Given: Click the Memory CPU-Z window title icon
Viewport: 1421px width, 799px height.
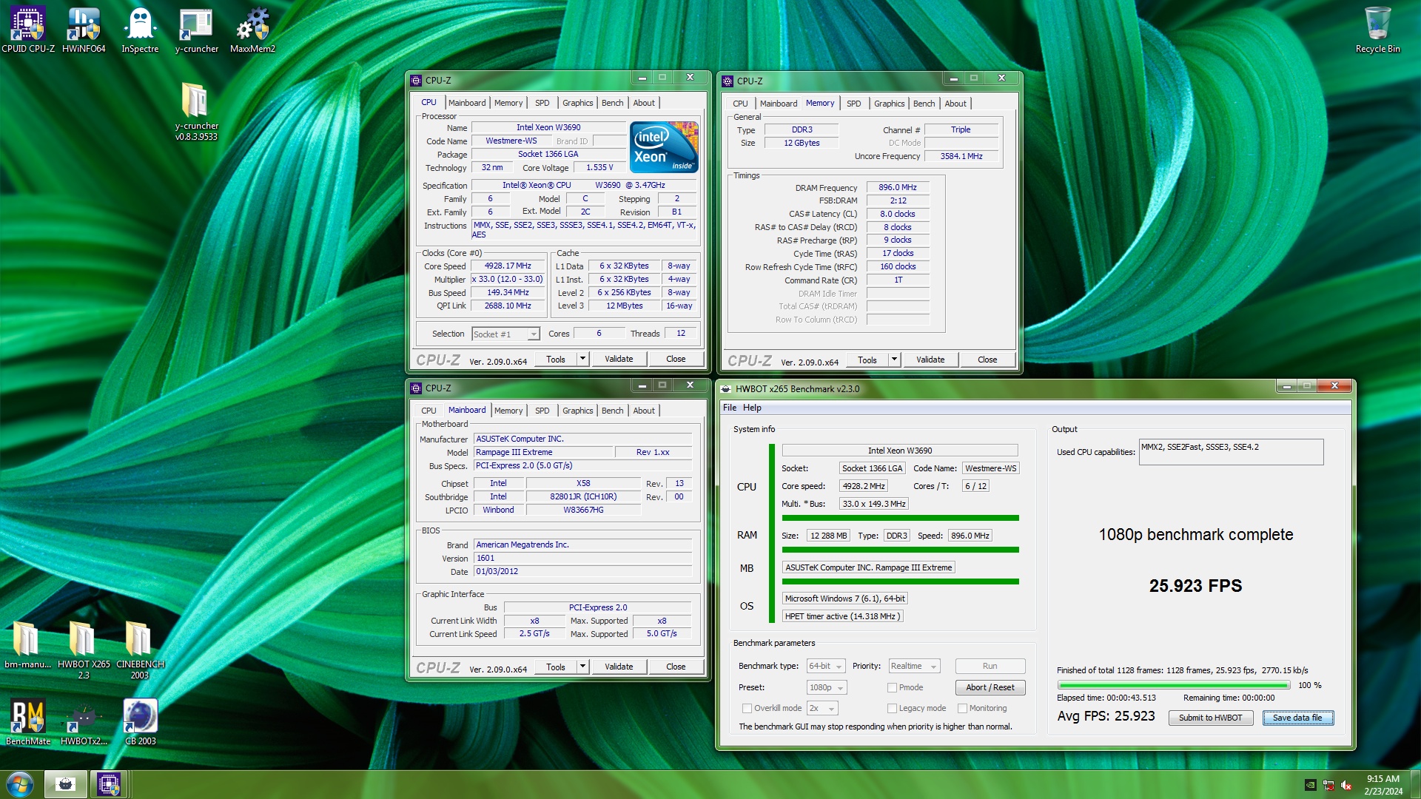Looking at the screenshot, I should click(x=728, y=81).
